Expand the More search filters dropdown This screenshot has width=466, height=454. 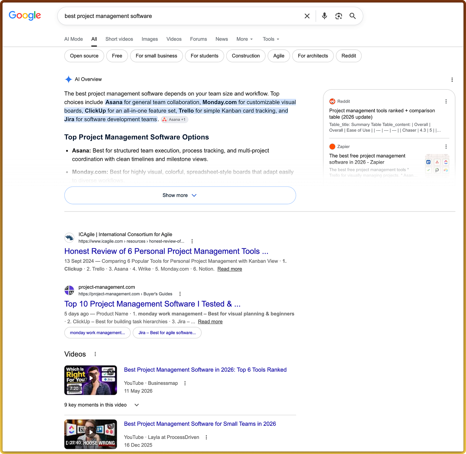coord(245,39)
